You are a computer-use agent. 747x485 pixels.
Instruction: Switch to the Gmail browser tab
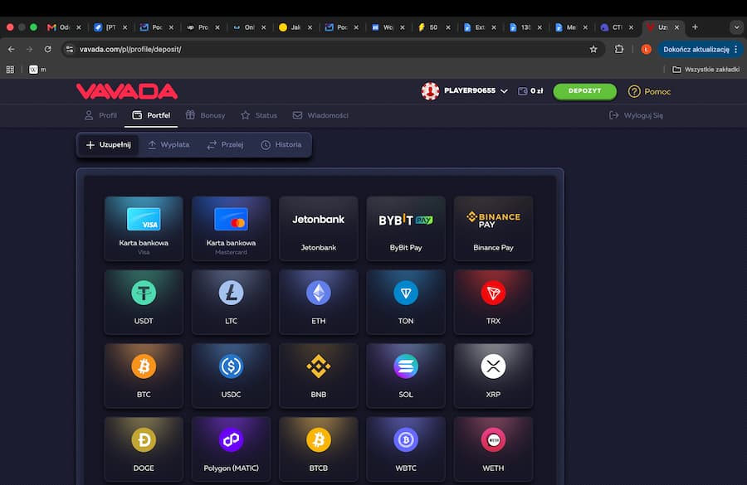click(64, 27)
